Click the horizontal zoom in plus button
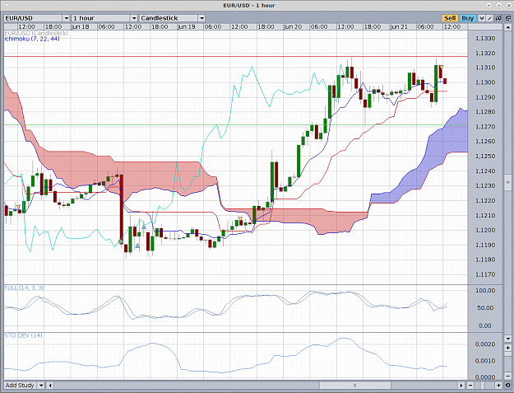 click(x=498, y=385)
